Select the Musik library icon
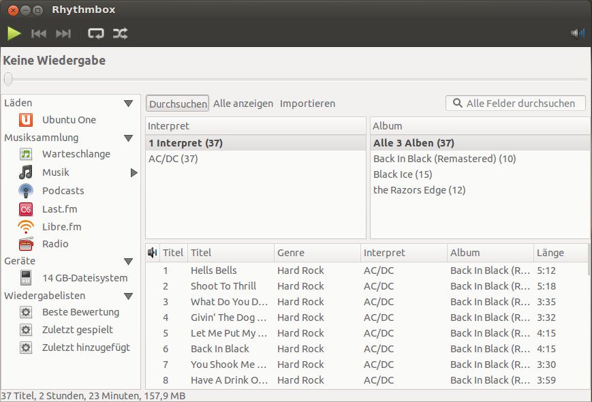 click(x=26, y=172)
